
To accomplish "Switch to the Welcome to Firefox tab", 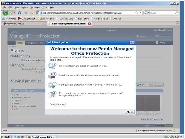I will click(x=25, y=24).
